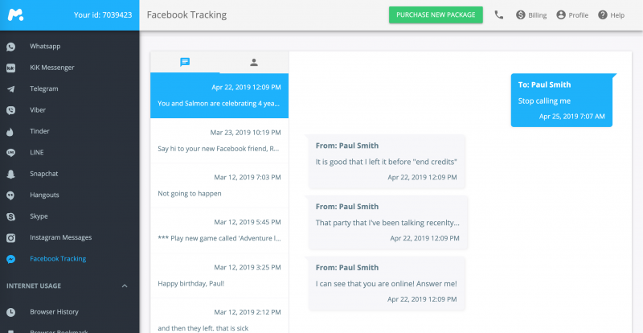The height and width of the screenshot is (333, 643).
Task: Select conversation 'You and Salmon are celebrating'
Action: pyautogui.click(x=219, y=96)
